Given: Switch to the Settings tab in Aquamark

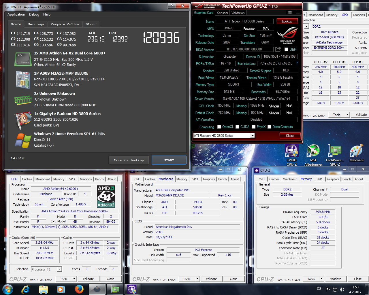Looking at the screenshot, I should point(36,24).
